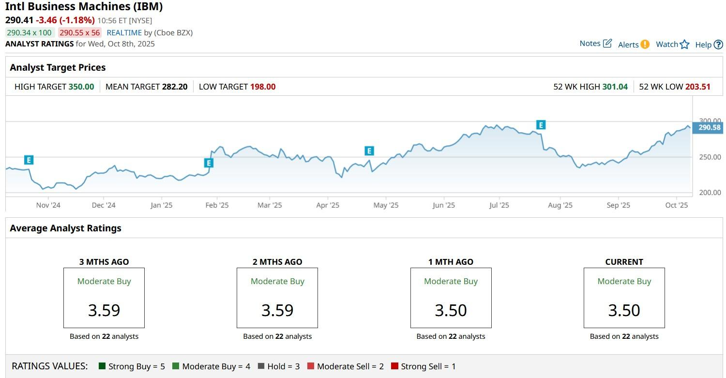Click the 1 MTH AGO rating box

pyautogui.click(x=451, y=298)
